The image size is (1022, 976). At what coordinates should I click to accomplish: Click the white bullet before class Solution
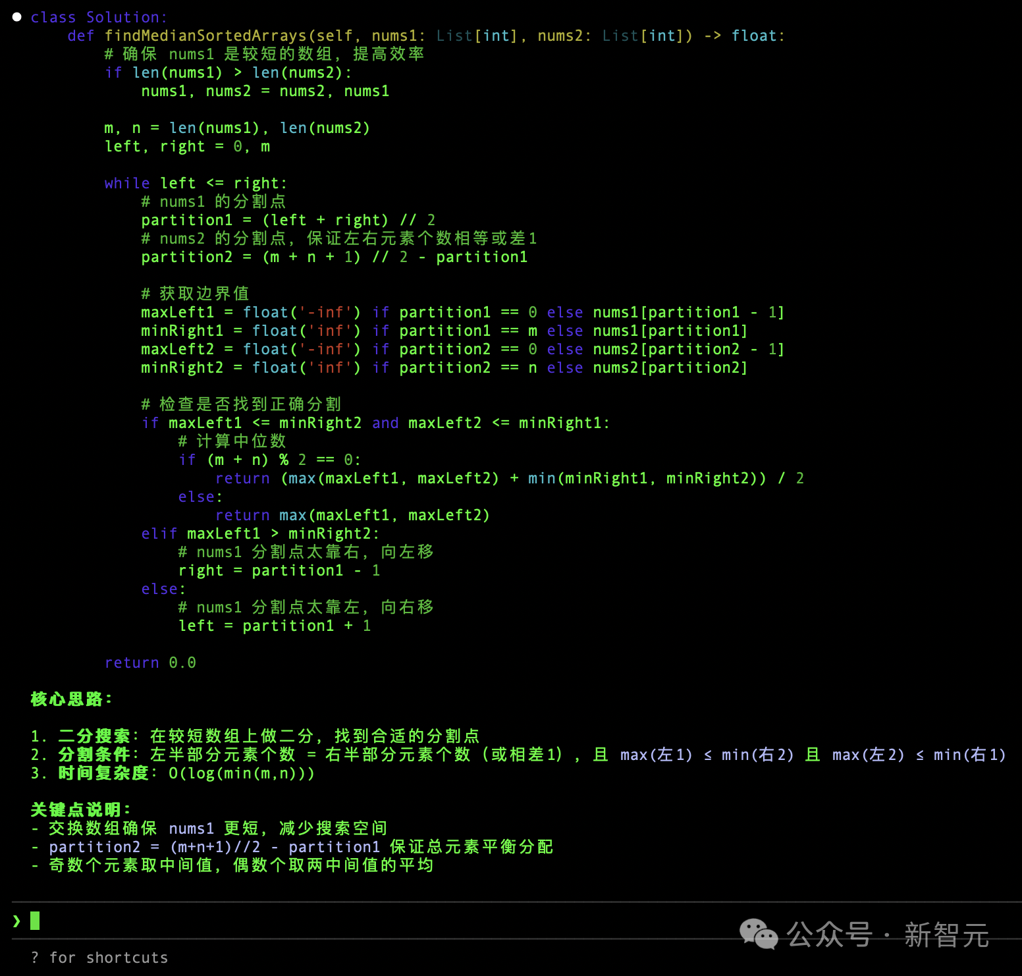click(17, 17)
